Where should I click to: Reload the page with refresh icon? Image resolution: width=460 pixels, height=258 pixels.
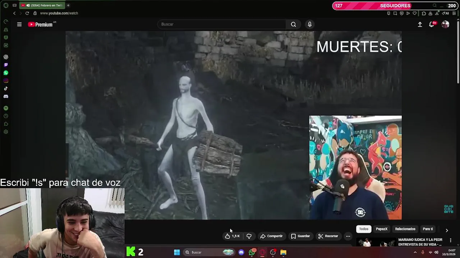click(27, 13)
